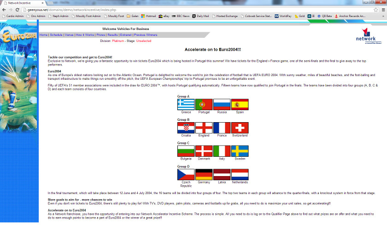Screen dimensions: 387x242
Task: Open the III bookmark
Action: tap(311, 16)
